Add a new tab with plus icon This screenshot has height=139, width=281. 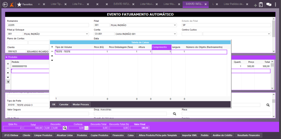pyautogui.click(x=255, y=5)
